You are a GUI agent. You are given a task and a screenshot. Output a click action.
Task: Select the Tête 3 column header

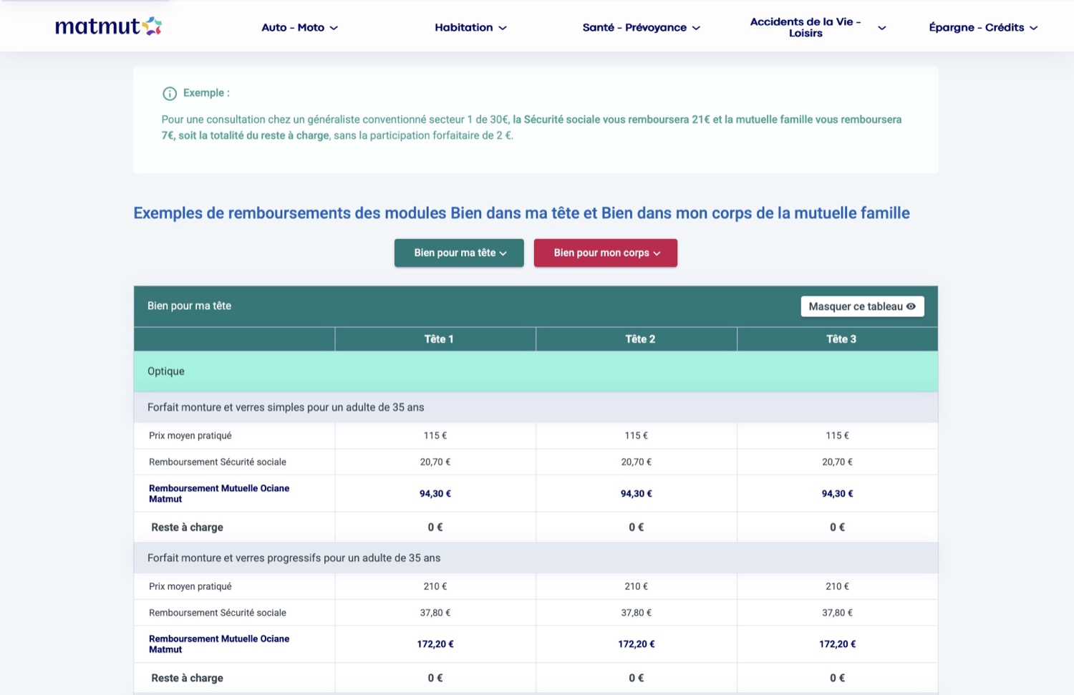pos(837,339)
